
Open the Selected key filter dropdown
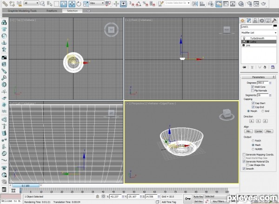[217, 197]
